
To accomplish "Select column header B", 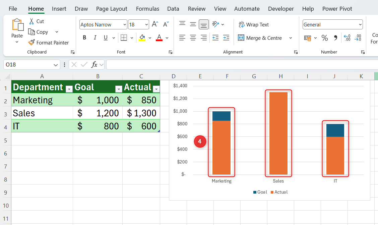I will pos(98,77).
